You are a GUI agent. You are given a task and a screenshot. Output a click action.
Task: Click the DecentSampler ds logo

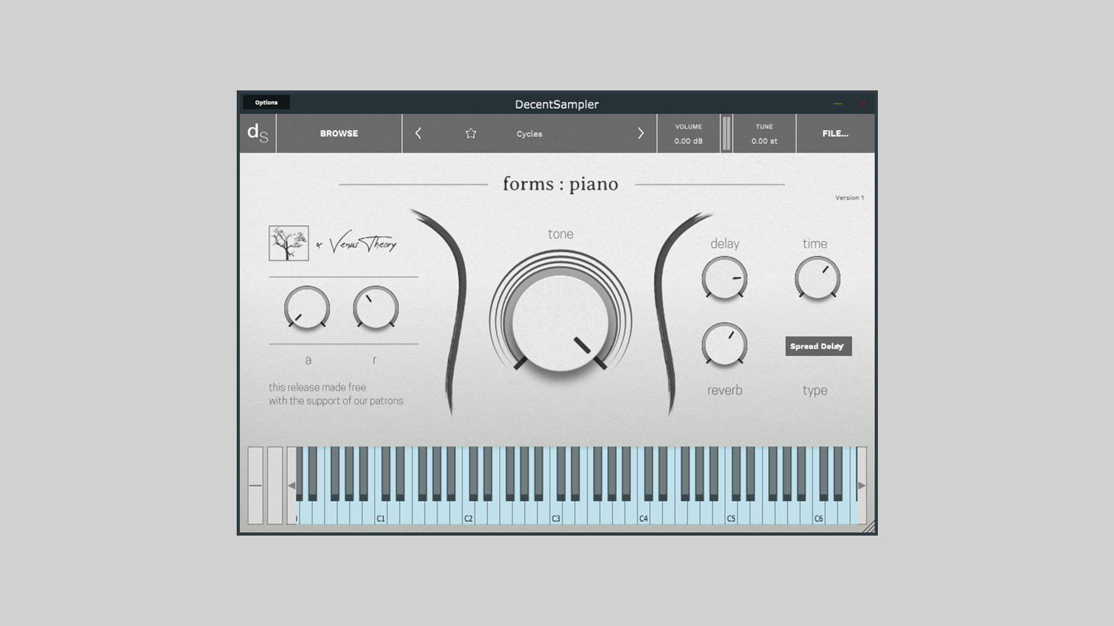click(x=258, y=133)
